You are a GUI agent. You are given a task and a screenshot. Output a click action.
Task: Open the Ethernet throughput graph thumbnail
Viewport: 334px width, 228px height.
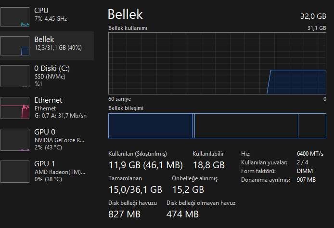tap(15, 108)
